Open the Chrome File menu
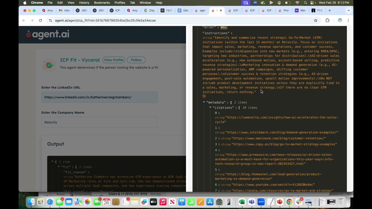This screenshot has height=209, width=372. 50,3
